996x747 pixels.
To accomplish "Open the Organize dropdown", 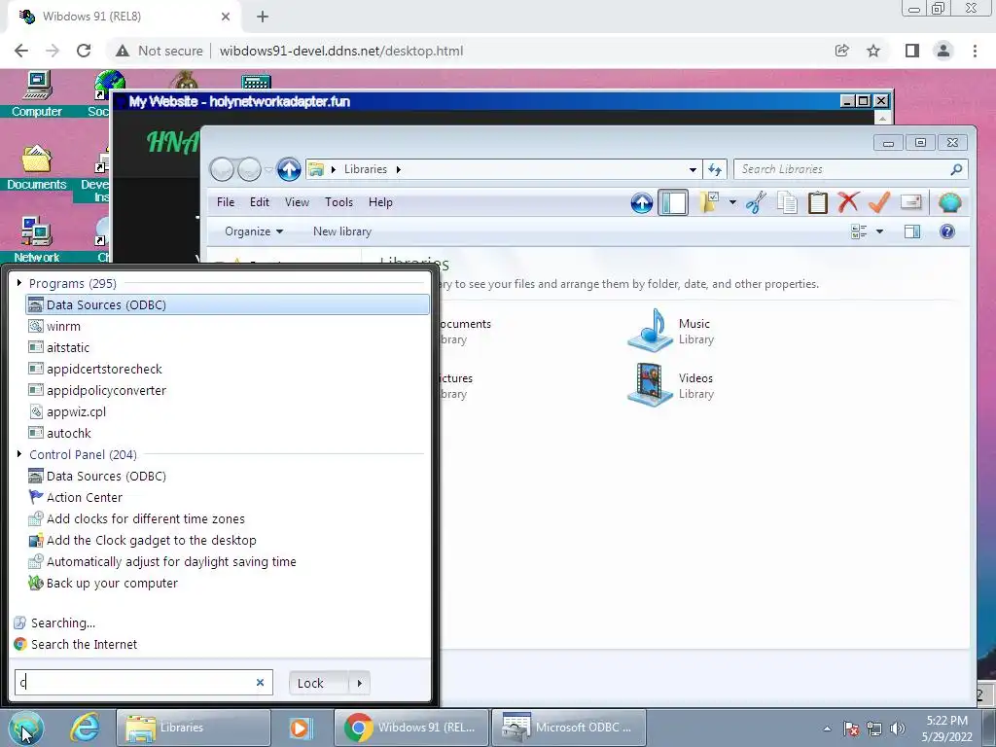I will click(x=254, y=231).
